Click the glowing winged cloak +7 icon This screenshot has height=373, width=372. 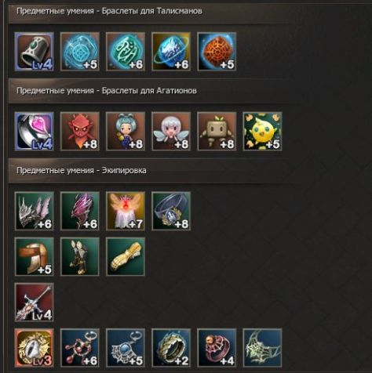[x=126, y=211]
